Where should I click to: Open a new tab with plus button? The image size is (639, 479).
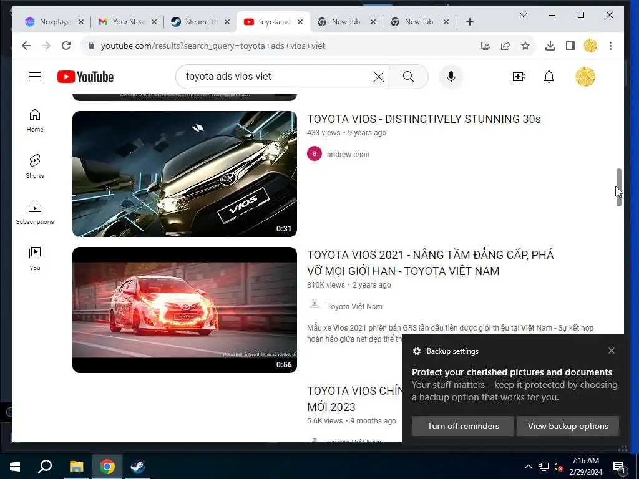pos(470,22)
